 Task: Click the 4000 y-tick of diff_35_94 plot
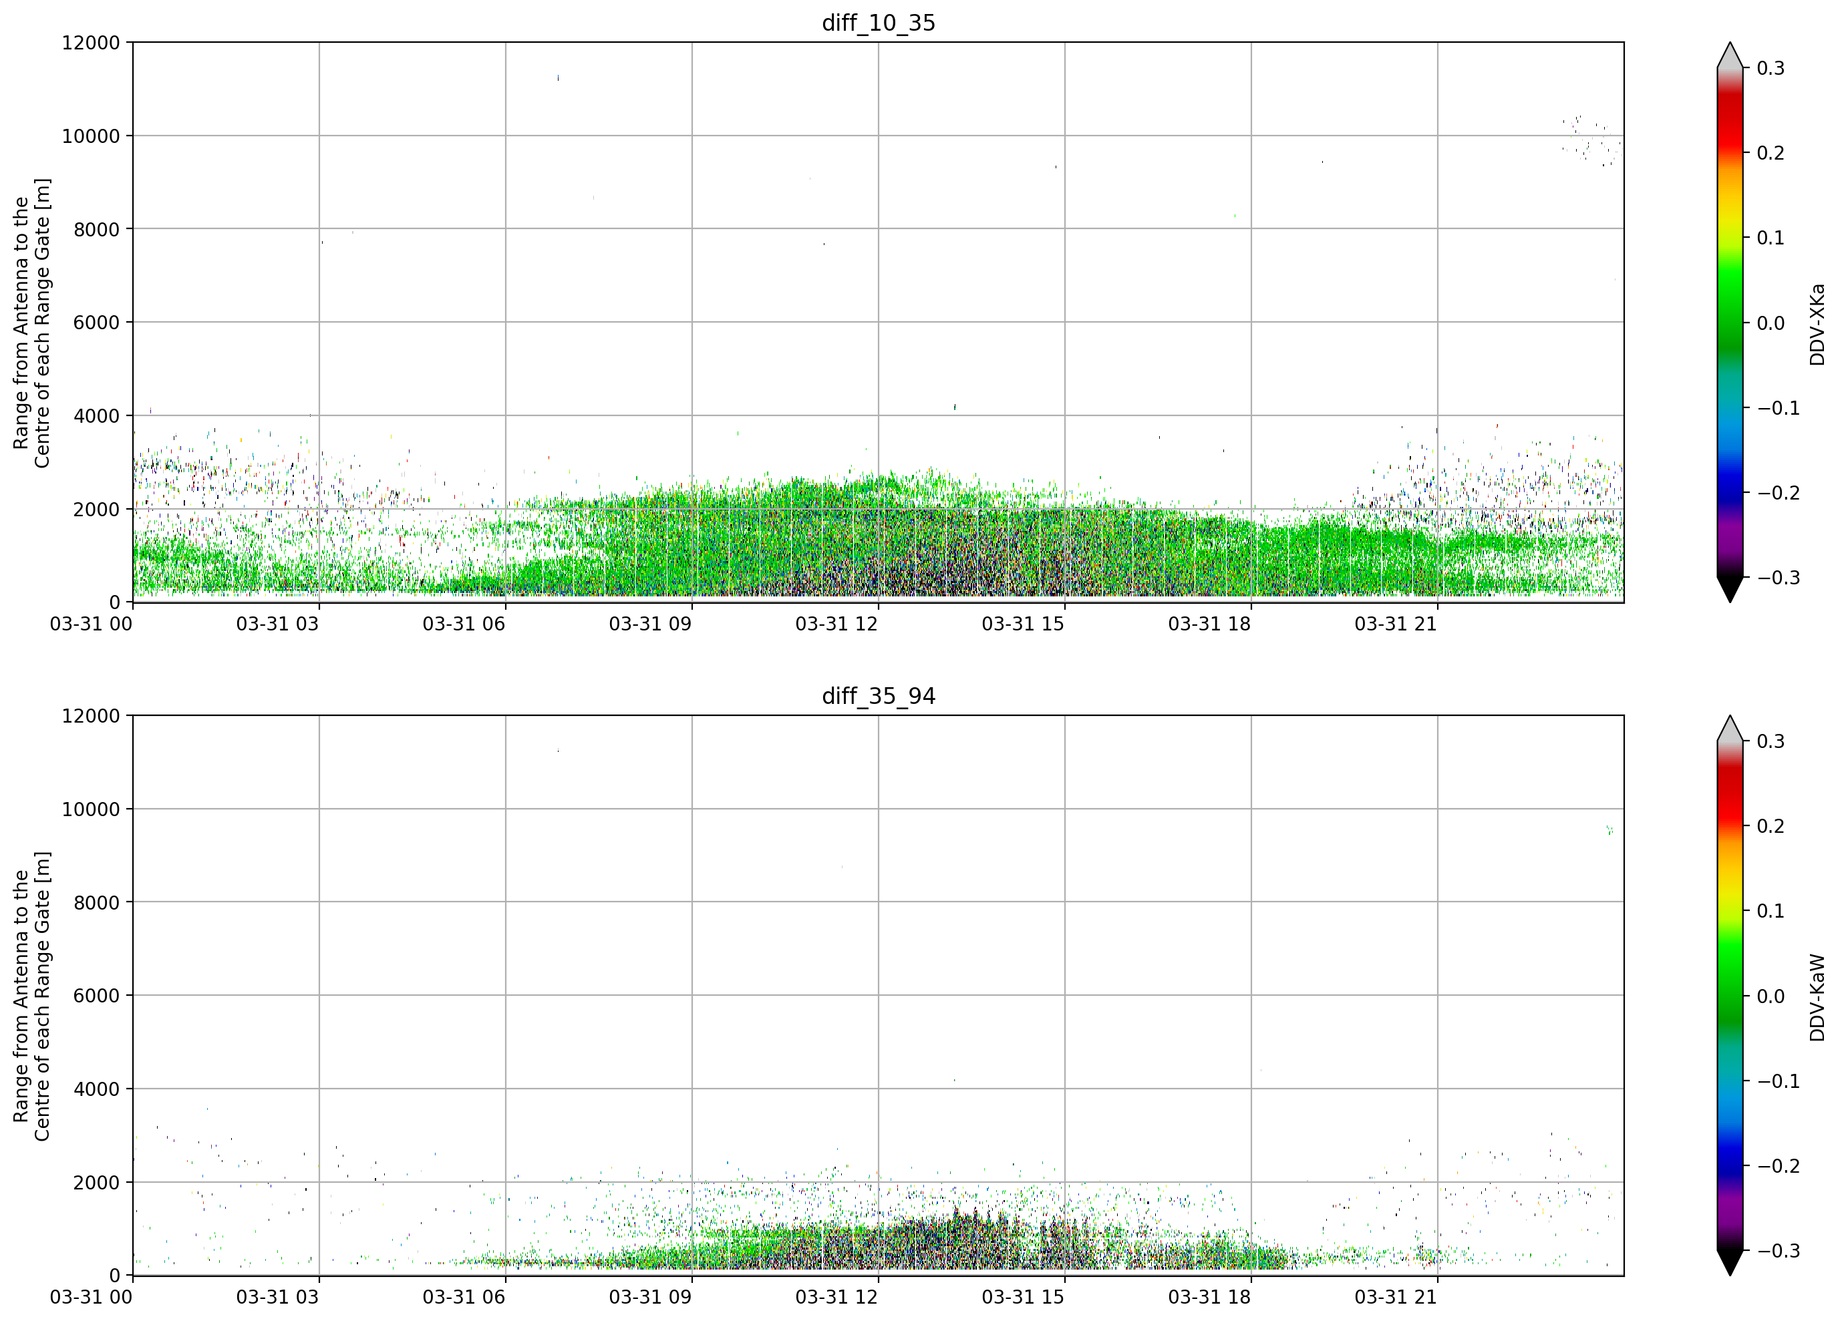96,1089
